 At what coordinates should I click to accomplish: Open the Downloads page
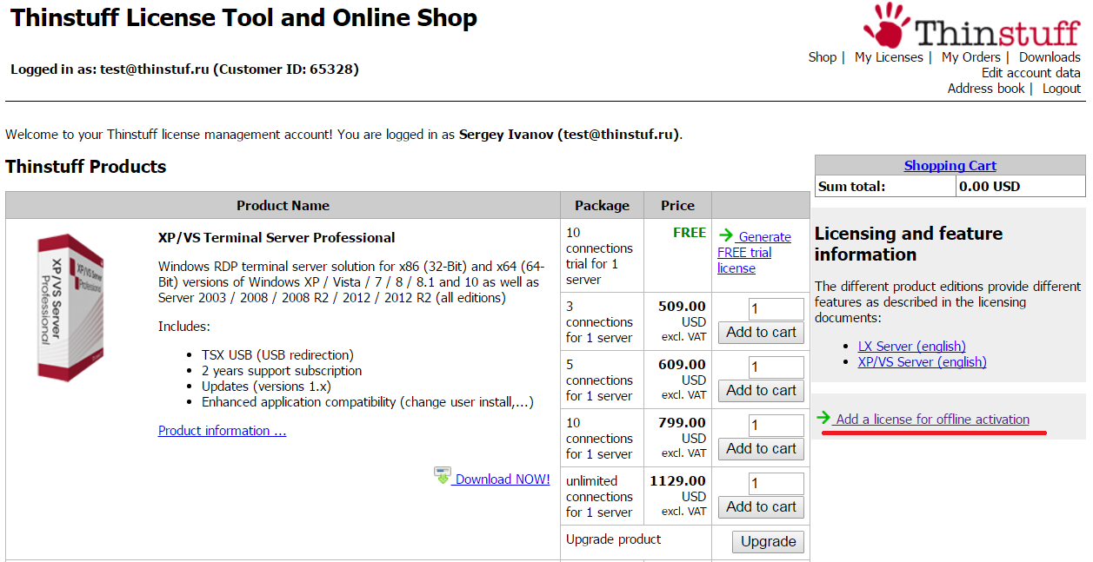click(1050, 57)
